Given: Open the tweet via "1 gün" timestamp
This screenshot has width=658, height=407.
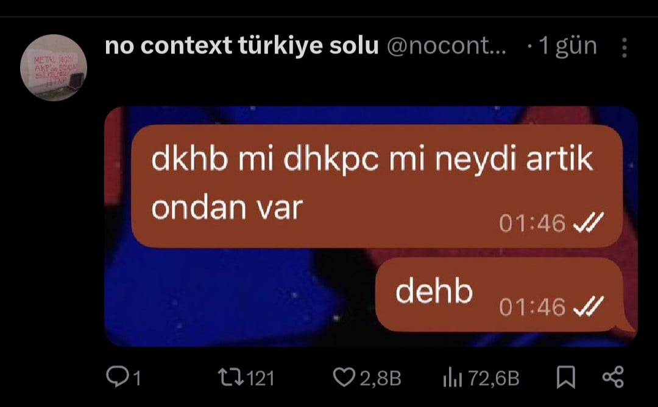Looking at the screenshot, I should tap(568, 46).
